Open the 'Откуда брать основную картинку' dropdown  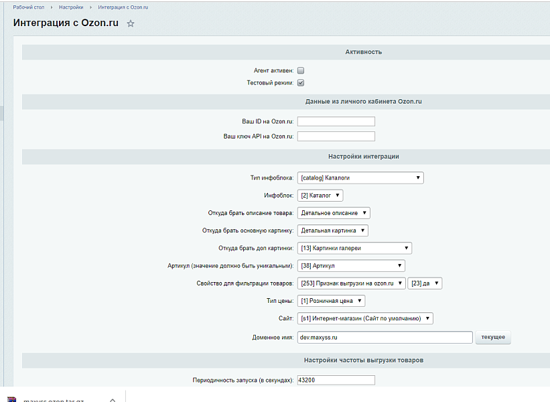pos(333,230)
